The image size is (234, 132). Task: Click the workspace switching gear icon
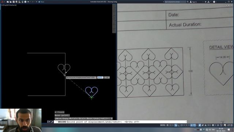coord(213,125)
